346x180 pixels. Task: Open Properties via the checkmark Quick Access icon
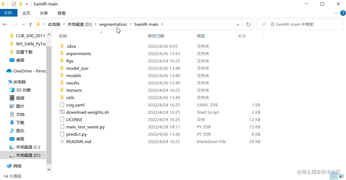coord(14,4)
